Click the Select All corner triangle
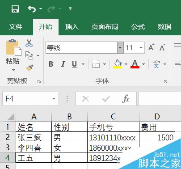 pos(11,117)
